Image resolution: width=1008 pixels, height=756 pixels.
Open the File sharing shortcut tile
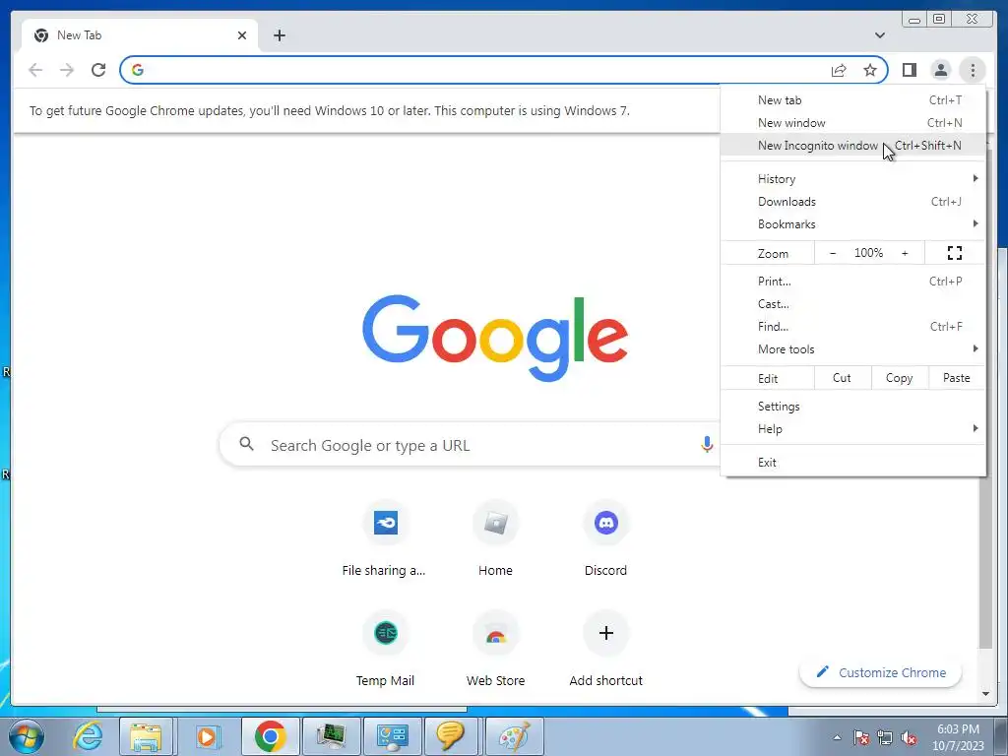click(x=385, y=540)
